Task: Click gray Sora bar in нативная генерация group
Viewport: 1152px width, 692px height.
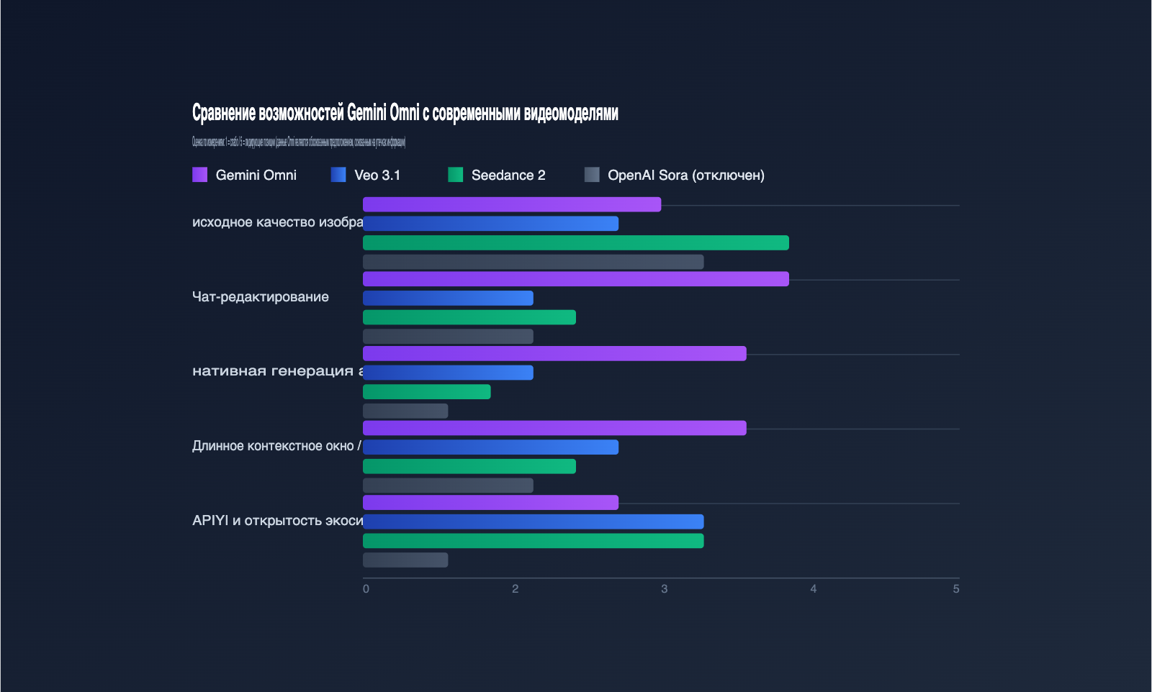Action: coord(405,411)
